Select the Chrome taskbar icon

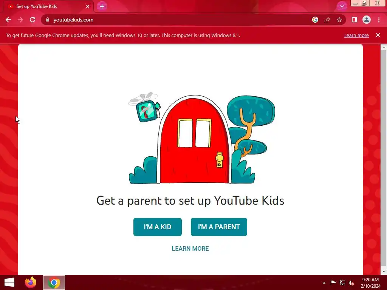54,282
